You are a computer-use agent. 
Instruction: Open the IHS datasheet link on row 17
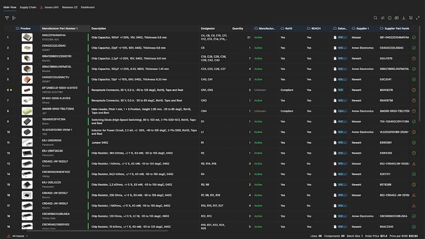pos(343,206)
